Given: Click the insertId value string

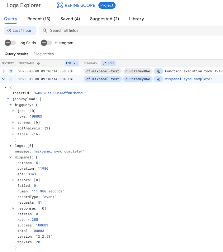Looking at the screenshot, I should tap(60, 93).
